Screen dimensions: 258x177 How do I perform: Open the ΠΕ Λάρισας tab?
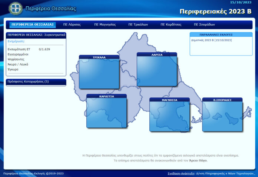click(x=72, y=24)
